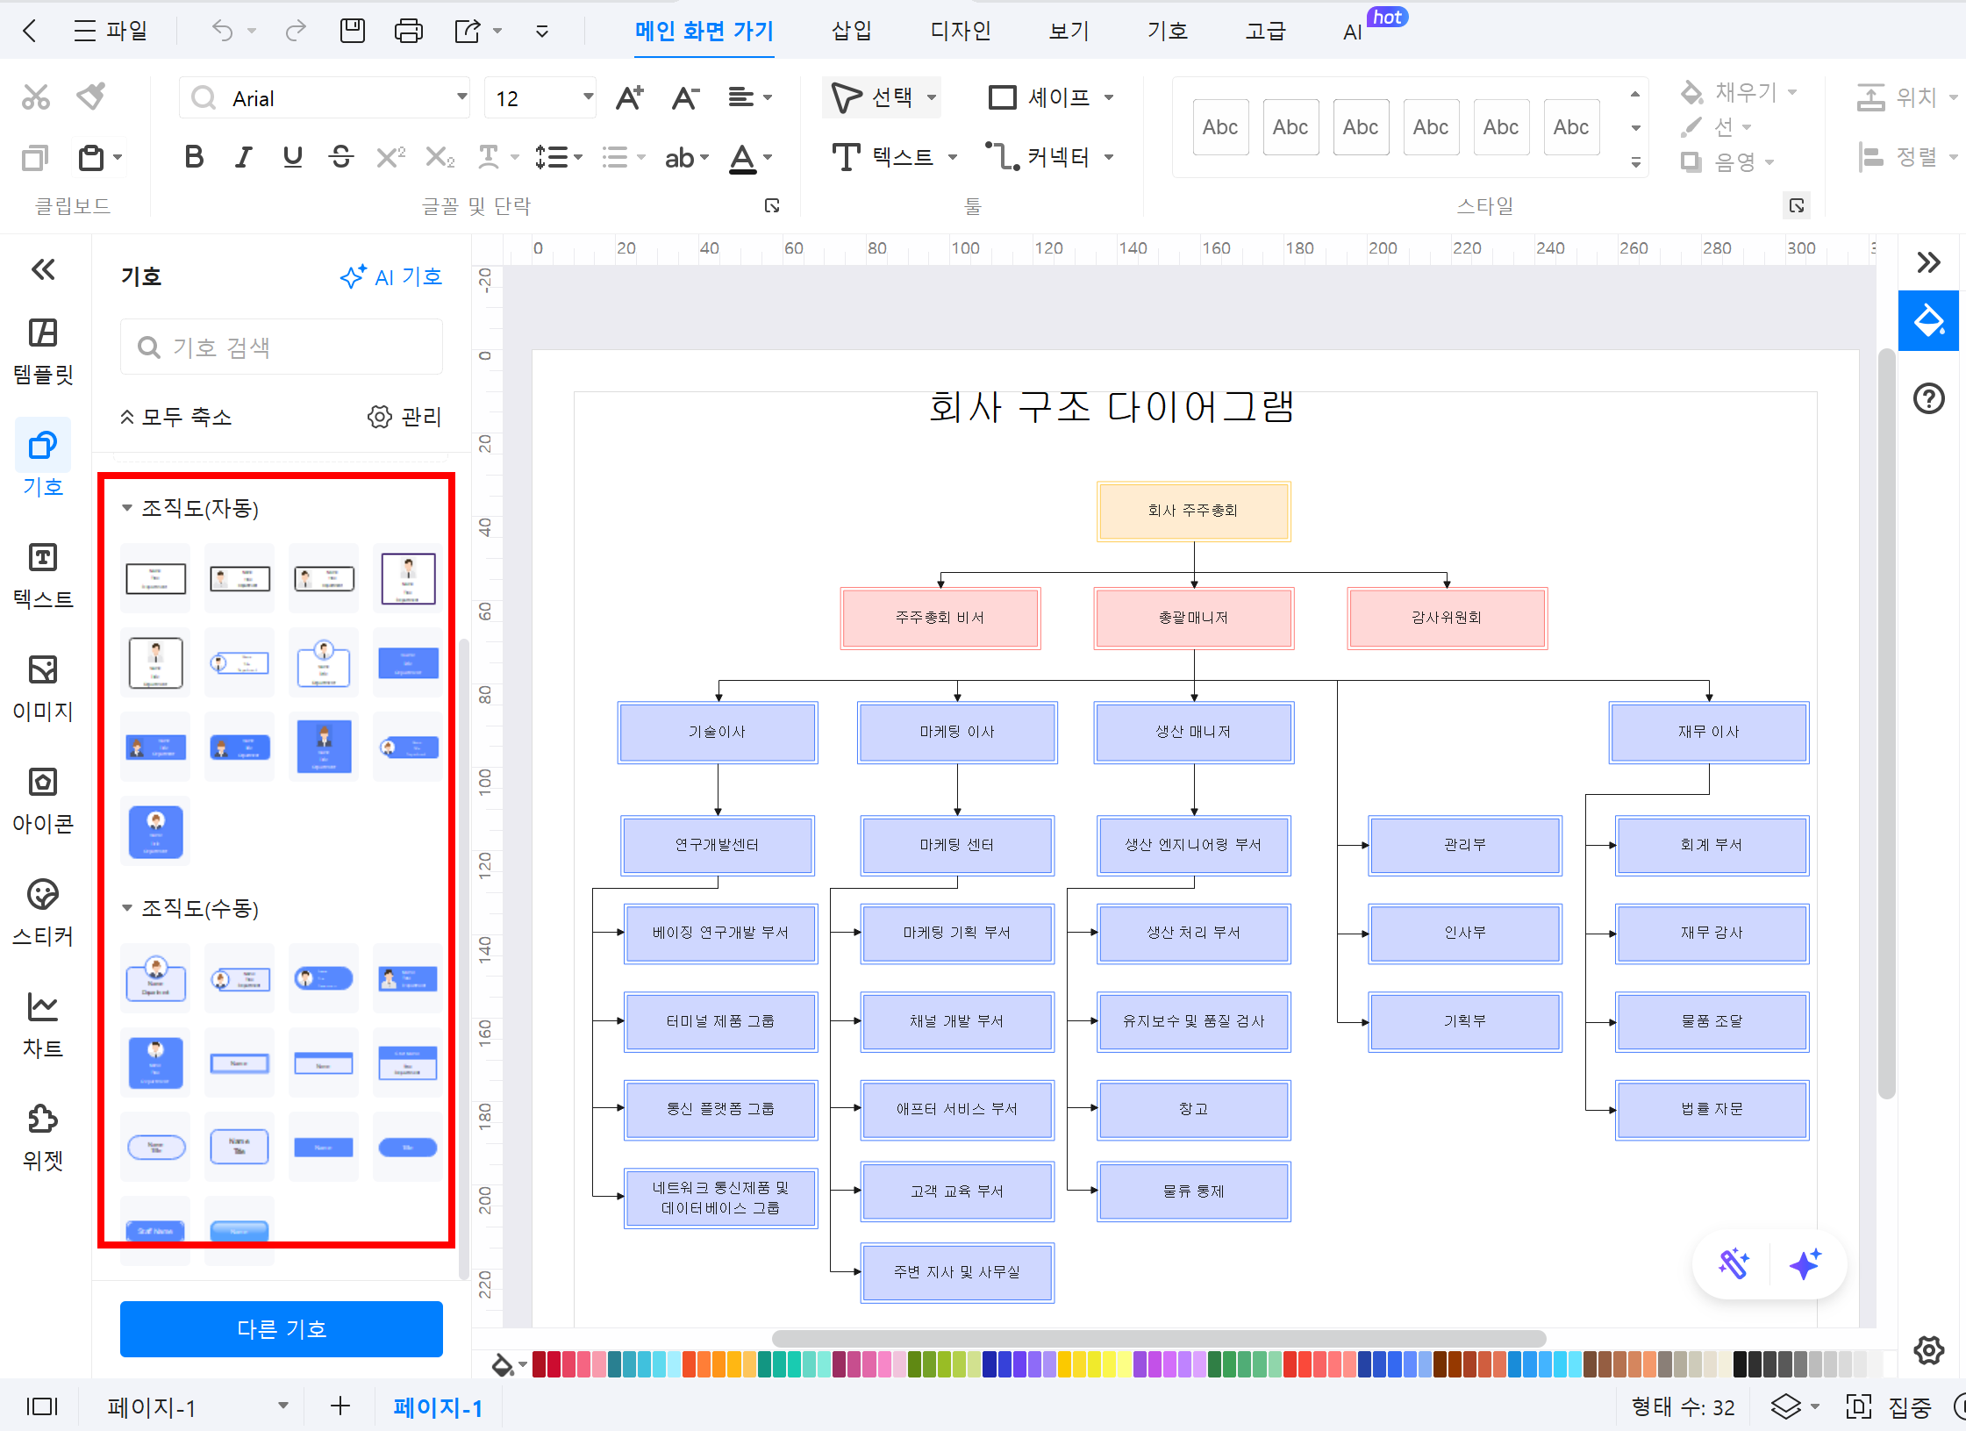Click the 관리 button
The height and width of the screenshot is (1431, 1966).
tap(404, 417)
